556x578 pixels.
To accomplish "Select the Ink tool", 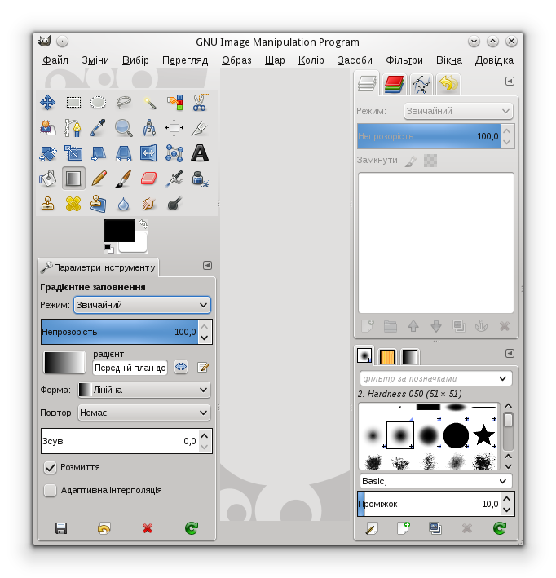I will click(x=200, y=179).
